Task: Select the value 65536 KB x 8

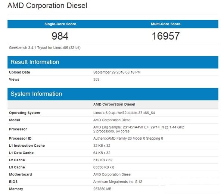Action: point(104,167)
